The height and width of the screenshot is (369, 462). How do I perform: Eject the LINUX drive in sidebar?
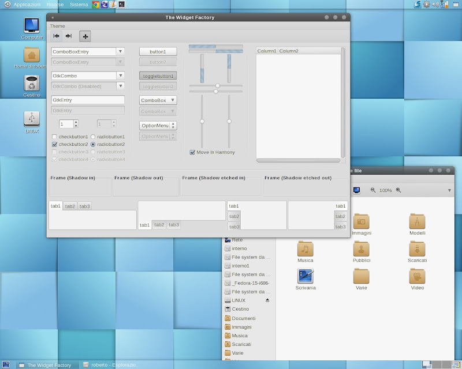pos(267,300)
